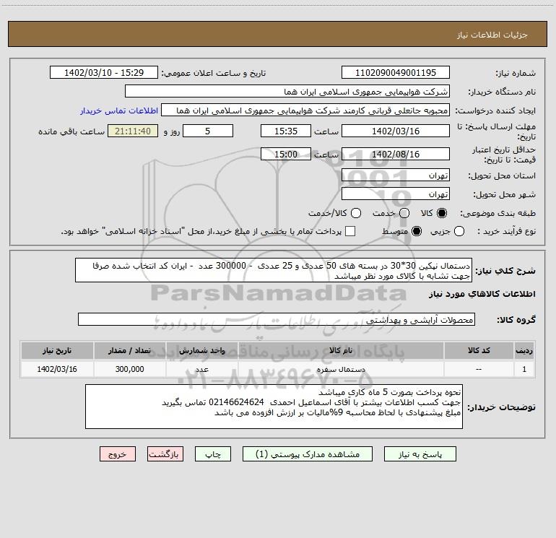Click the شماره نیاز label
The width and height of the screenshot is (556, 538).
pos(516,74)
